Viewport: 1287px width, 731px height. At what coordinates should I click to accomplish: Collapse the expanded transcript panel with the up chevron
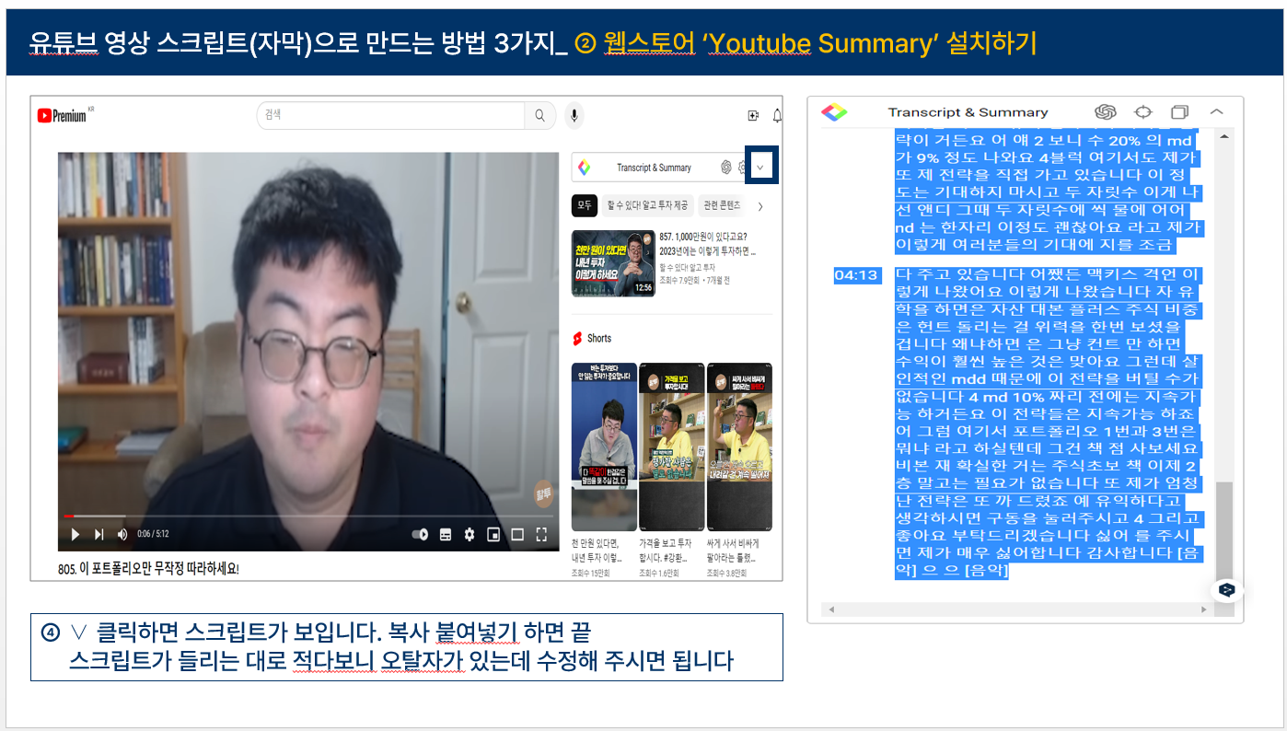pyautogui.click(x=1216, y=112)
